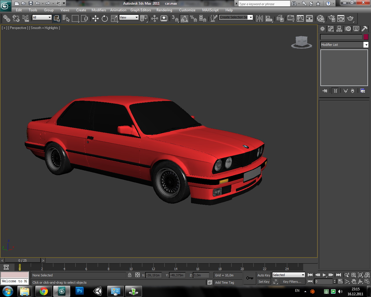Toggle Show End Result in modifier stack
371x297 pixels.
(335, 91)
